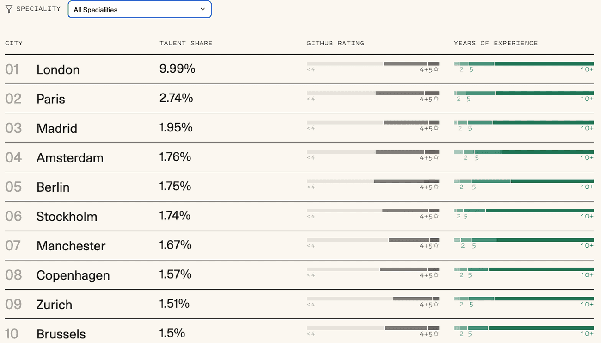Click the star icon in Madrid's GitHub rating
The image size is (601, 343).
[436, 128]
